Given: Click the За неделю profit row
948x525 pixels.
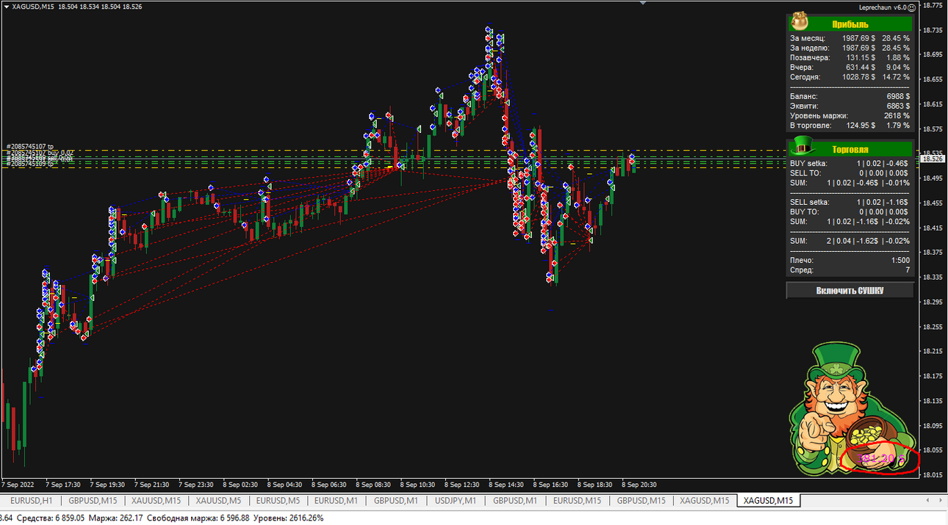Looking at the screenshot, I should [x=850, y=48].
